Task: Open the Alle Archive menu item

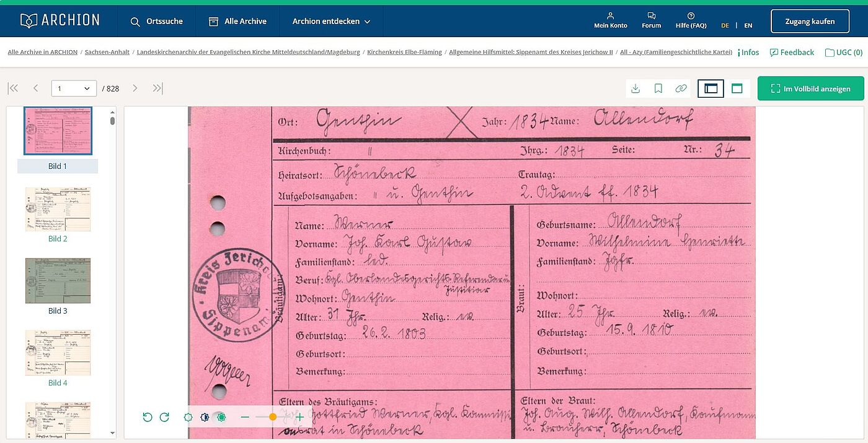Action: click(238, 21)
